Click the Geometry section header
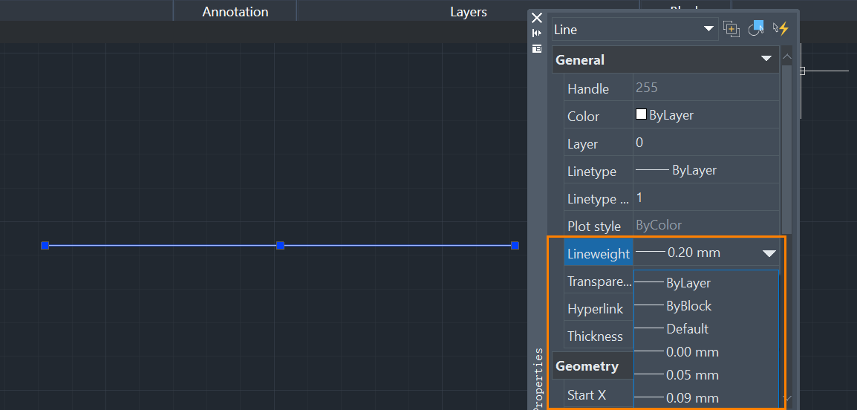 click(593, 365)
